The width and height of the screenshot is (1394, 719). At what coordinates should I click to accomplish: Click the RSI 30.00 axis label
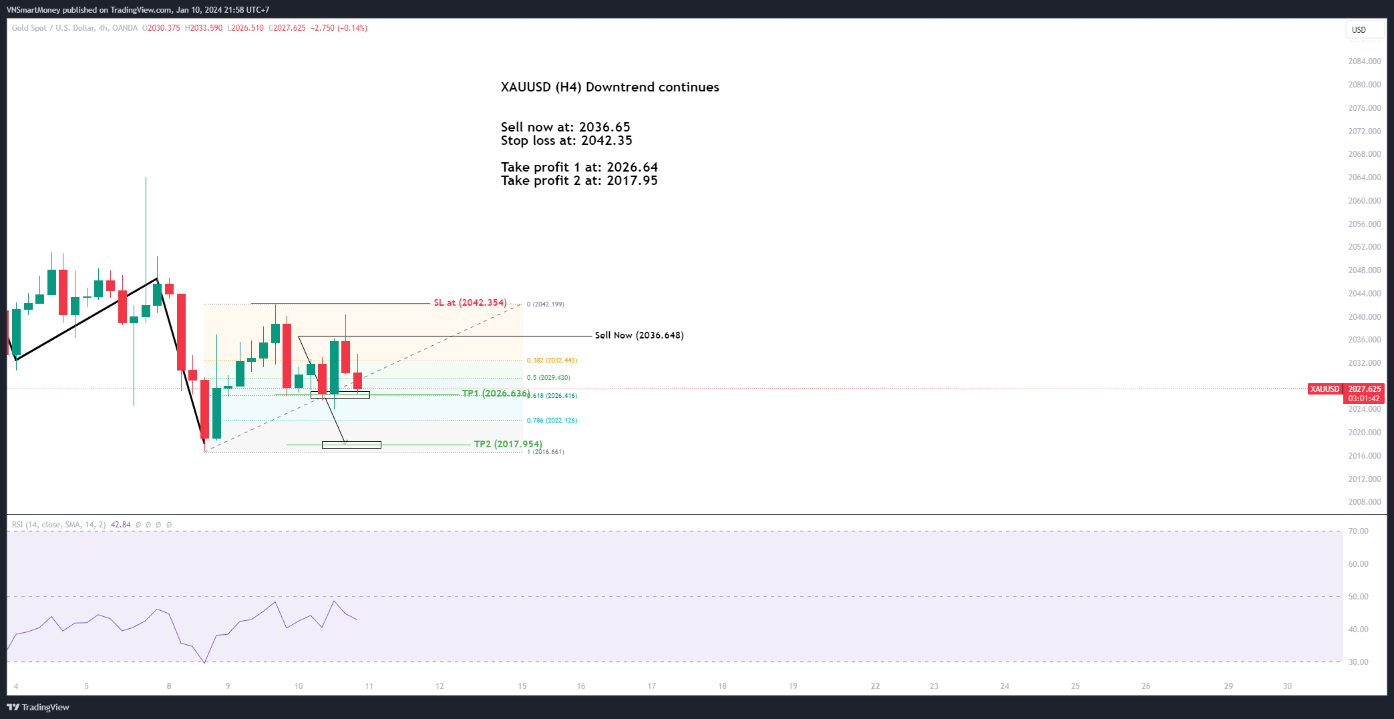1359,662
